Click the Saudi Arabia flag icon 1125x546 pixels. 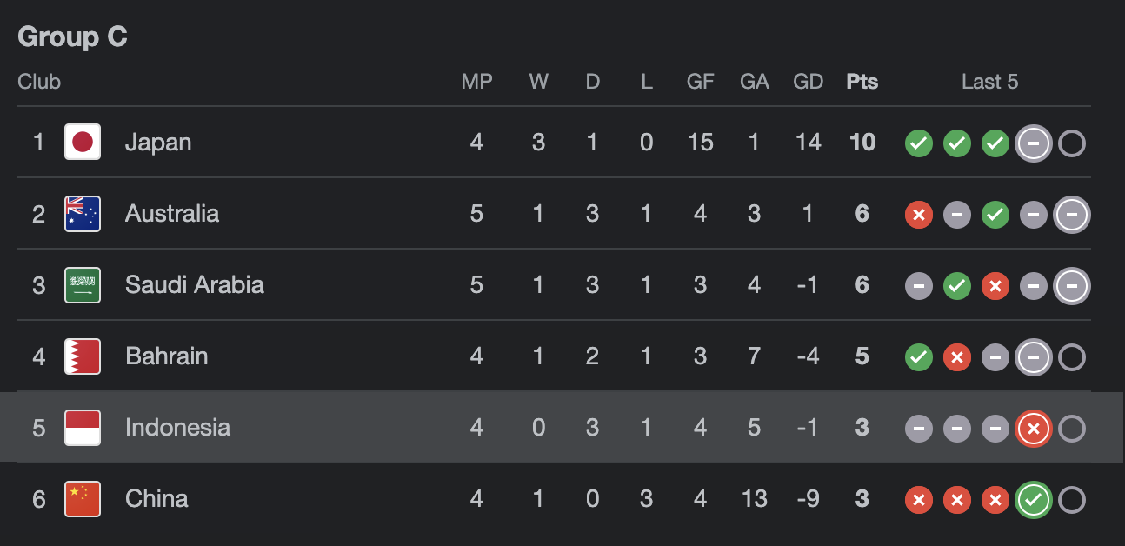coord(83,284)
